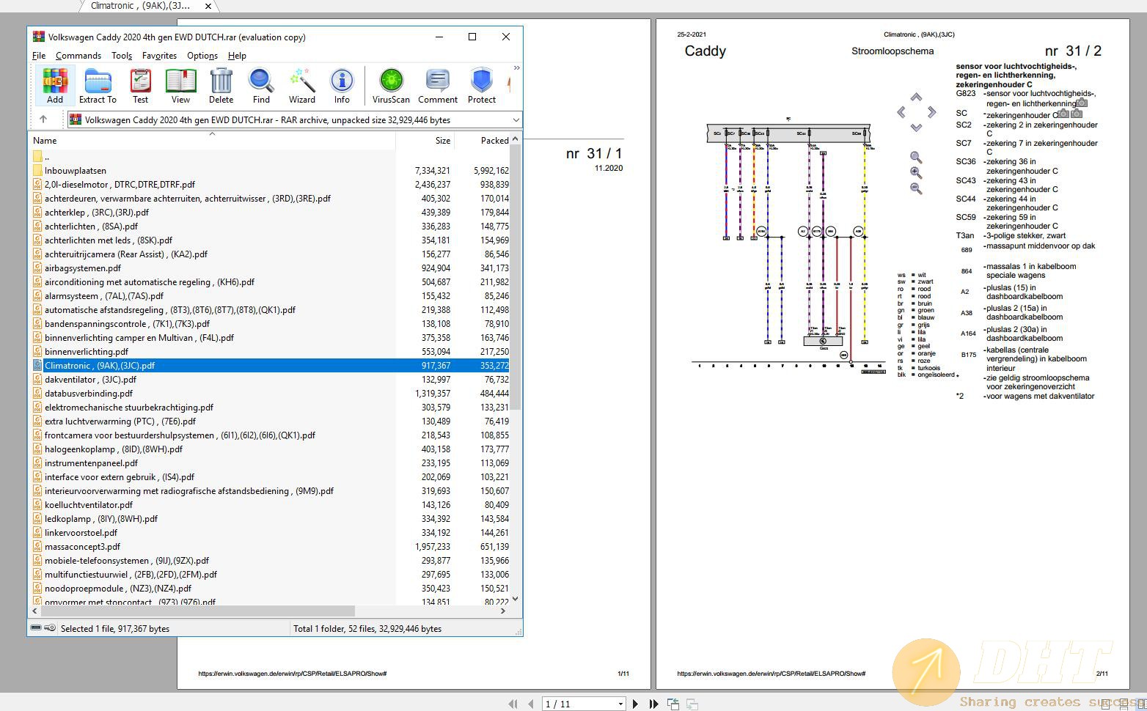Open the View toolbar icon
This screenshot has width=1147, height=711.
[180, 85]
